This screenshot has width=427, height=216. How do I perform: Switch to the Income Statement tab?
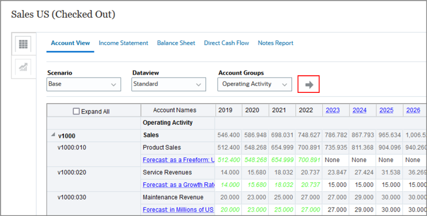124,43
